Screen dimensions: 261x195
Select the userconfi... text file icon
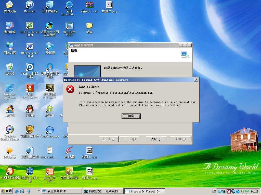pos(49,153)
